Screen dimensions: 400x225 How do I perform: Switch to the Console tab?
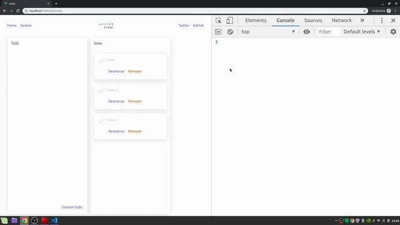coord(286,21)
